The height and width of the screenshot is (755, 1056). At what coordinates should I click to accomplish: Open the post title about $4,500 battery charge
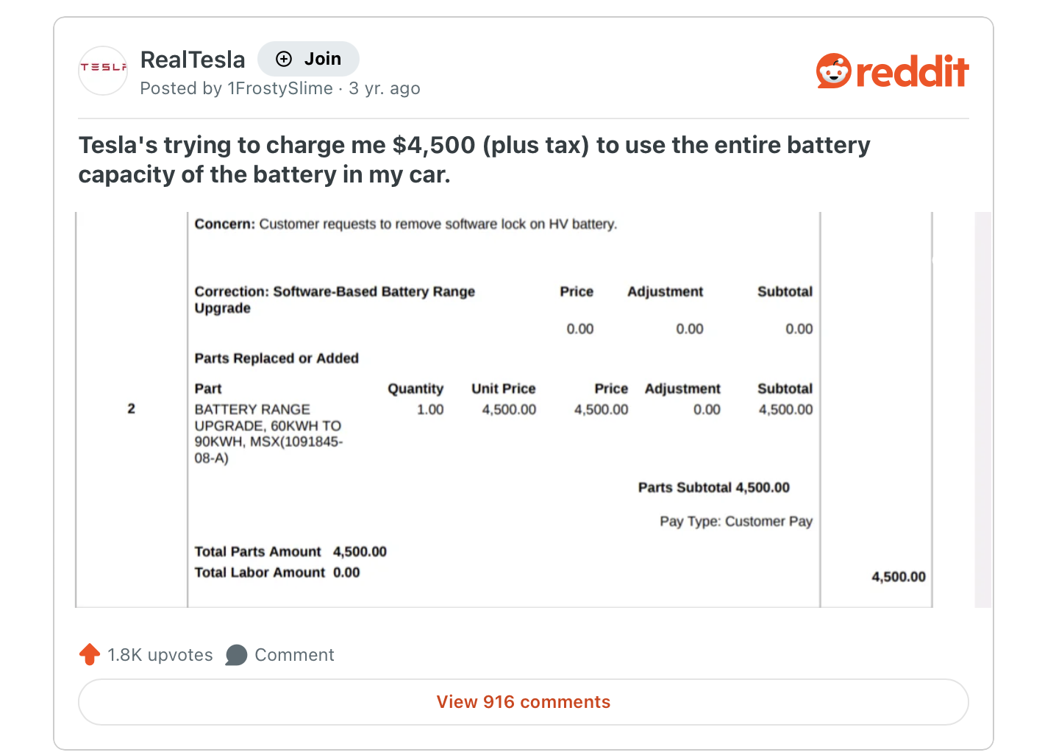[474, 160]
